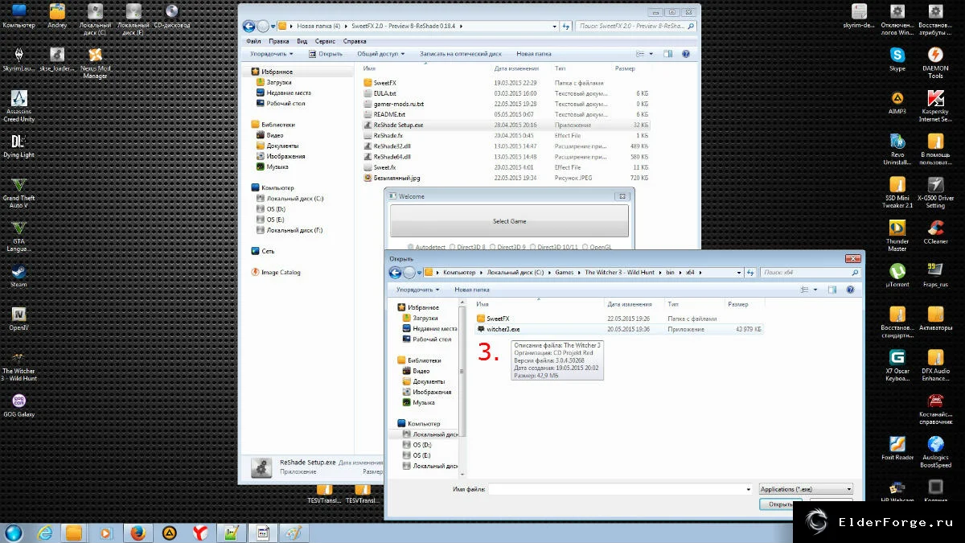
Task: Launch Grand Theft Auto V shortcut
Action: point(18,192)
